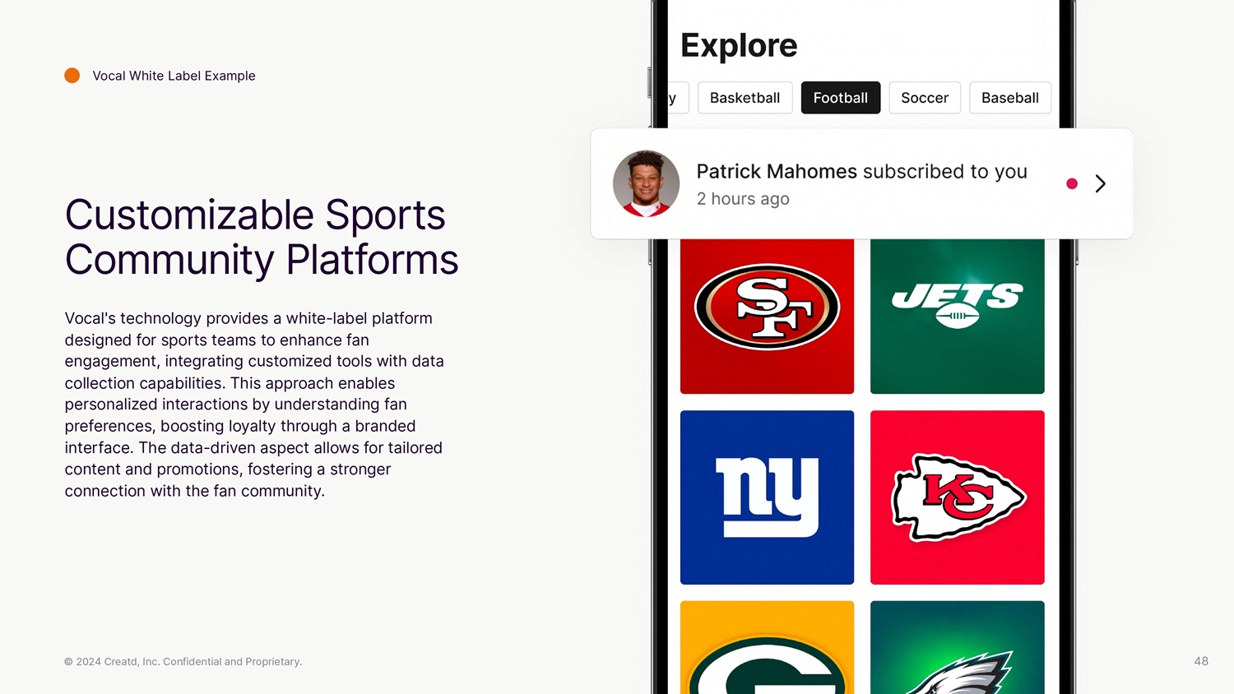The height and width of the screenshot is (694, 1234).
Task: Switch to the Basketball tab
Action: tap(745, 98)
